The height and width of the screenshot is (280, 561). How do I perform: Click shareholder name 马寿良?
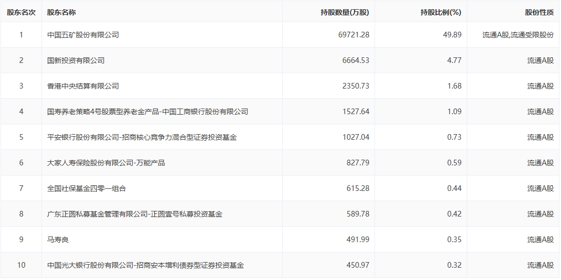(57, 240)
